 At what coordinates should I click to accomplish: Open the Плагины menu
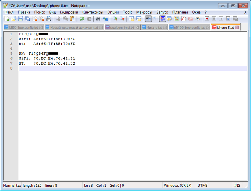180,12
